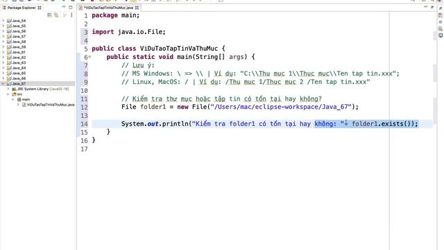This screenshot has height=250, width=444.
Task: Click line number 14 in the editor gutter
Action: point(84,124)
